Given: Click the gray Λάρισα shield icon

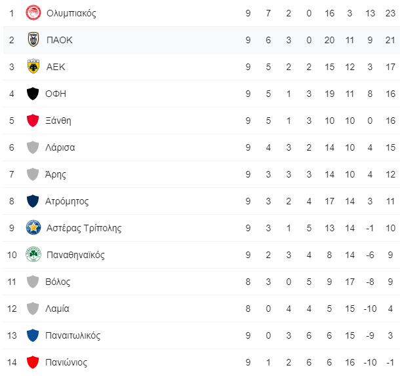Looking at the screenshot, I should click(x=33, y=147).
